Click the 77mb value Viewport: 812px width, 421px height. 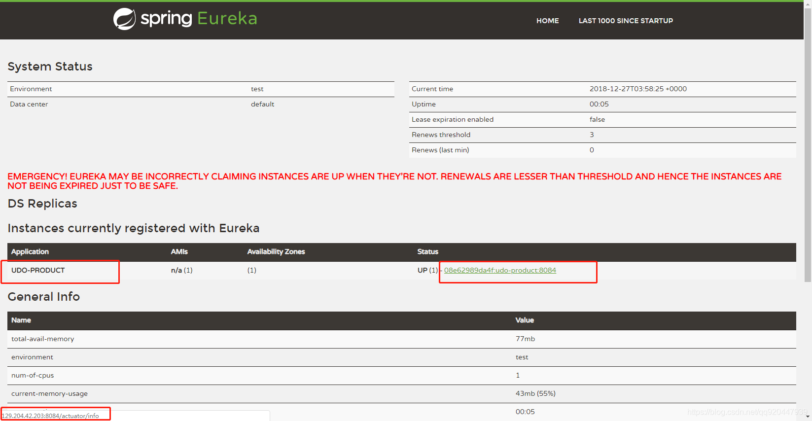525,339
